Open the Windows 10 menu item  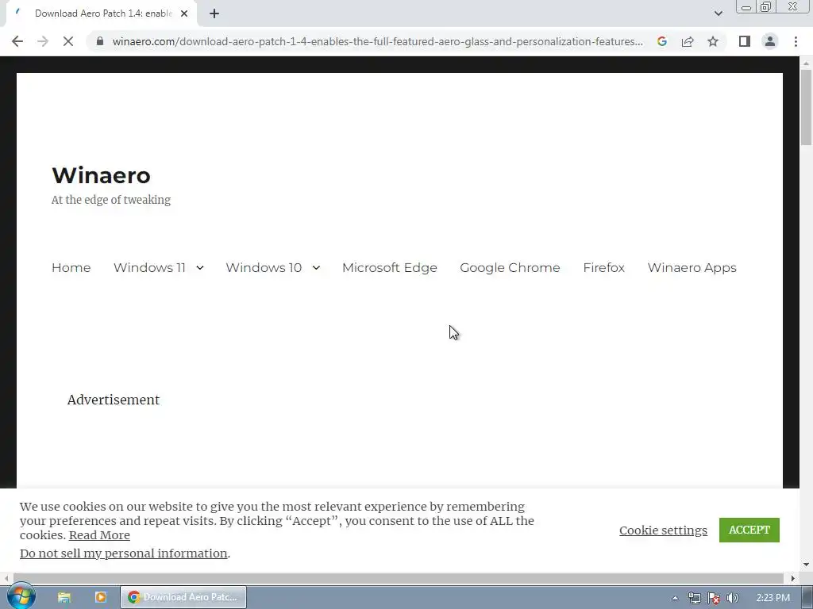(x=264, y=268)
